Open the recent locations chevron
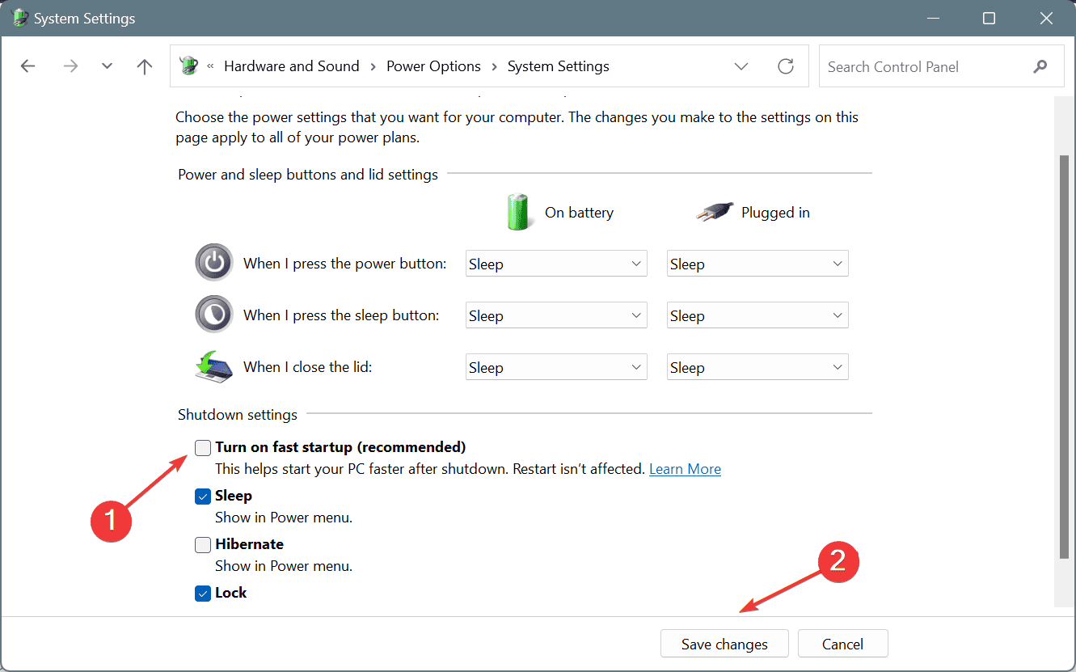This screenshot has width=1076, height=672. point(107,66)
